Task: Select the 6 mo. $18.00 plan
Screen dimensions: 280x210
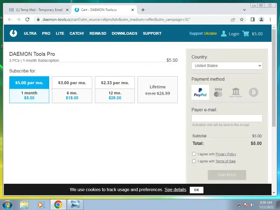Action: coord(72,90)
